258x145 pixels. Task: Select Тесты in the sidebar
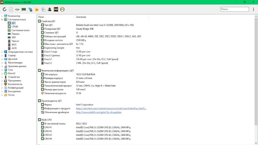[11, 95]
